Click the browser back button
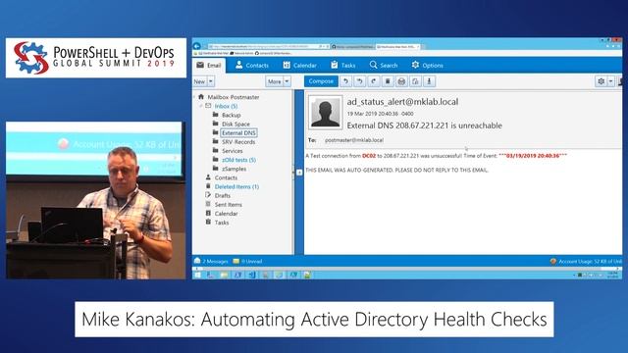The image size is (628, 353). [196, 46]
